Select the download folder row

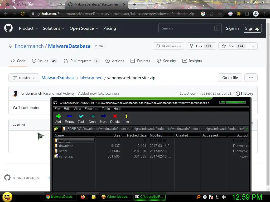coord(151,146)
